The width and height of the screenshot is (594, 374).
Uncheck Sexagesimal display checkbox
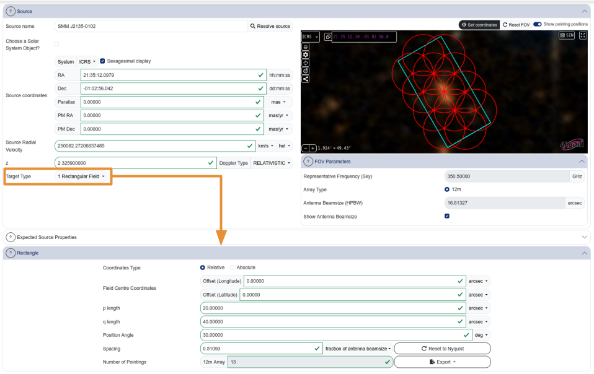102,61
